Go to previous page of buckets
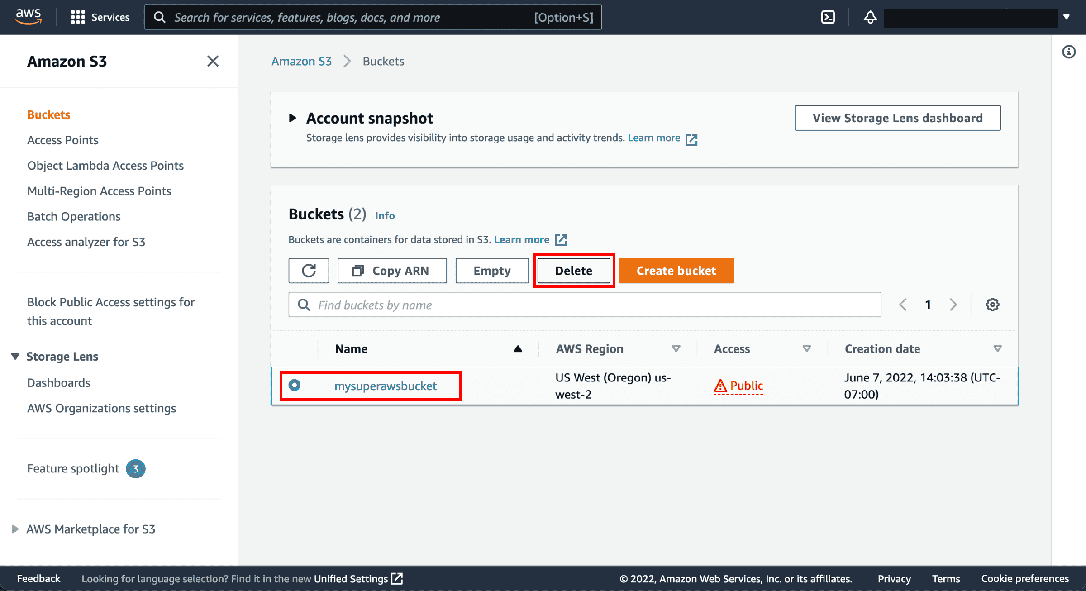1086x591 pixels. pos(903,305)
